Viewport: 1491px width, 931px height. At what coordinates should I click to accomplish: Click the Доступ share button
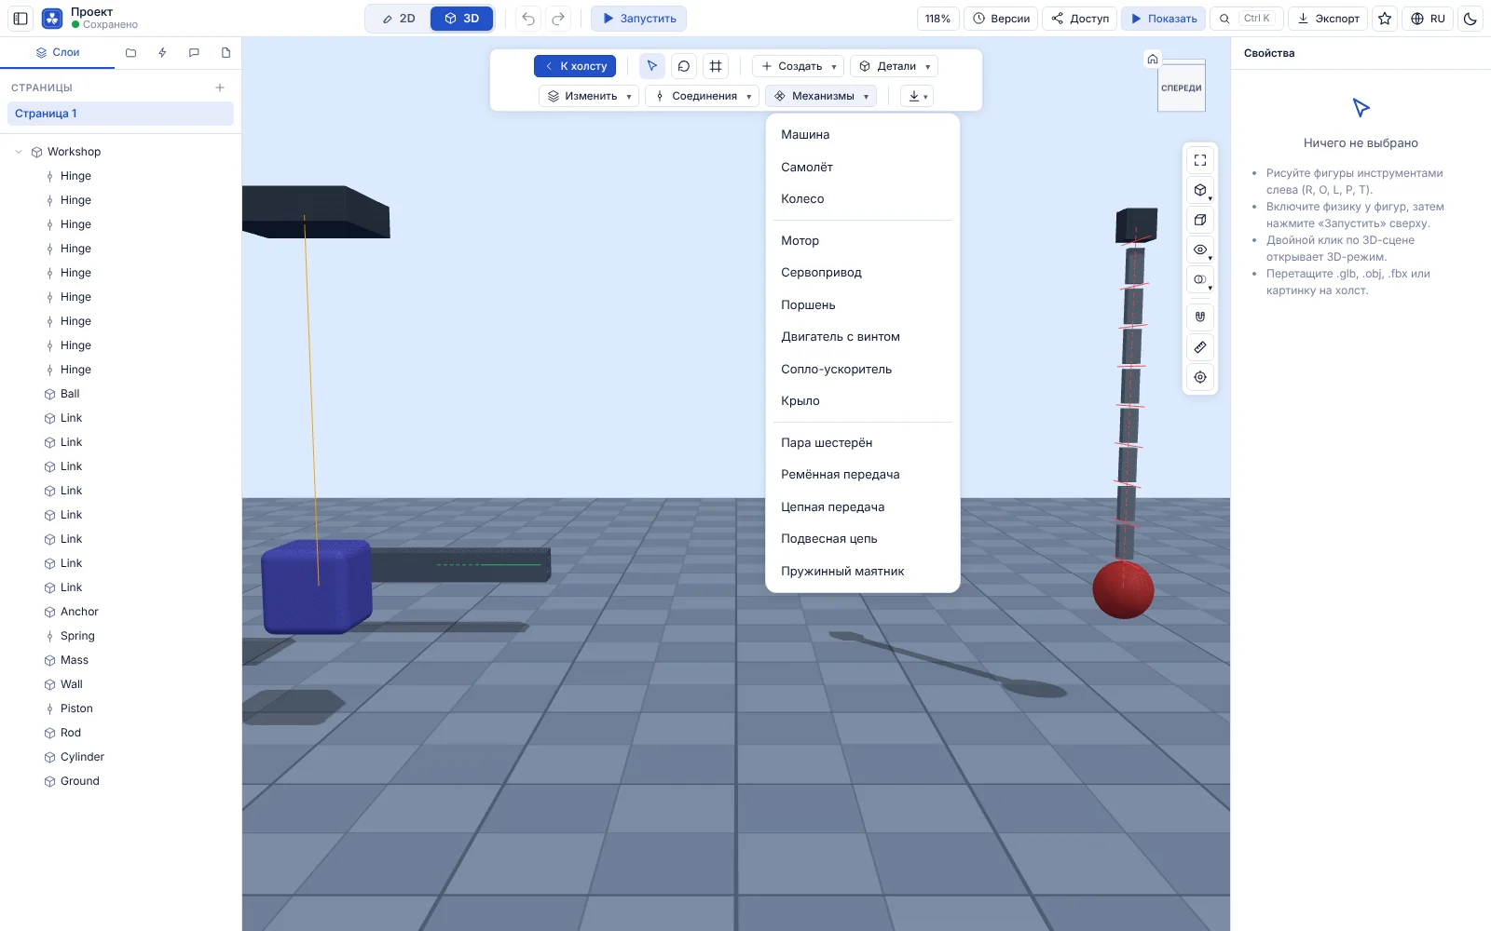pyautogui.click(x=1080, y=19)
